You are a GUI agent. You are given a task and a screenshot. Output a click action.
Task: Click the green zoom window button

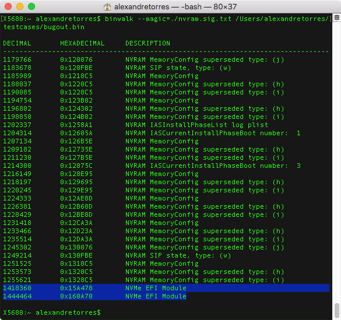pos(31,6)
